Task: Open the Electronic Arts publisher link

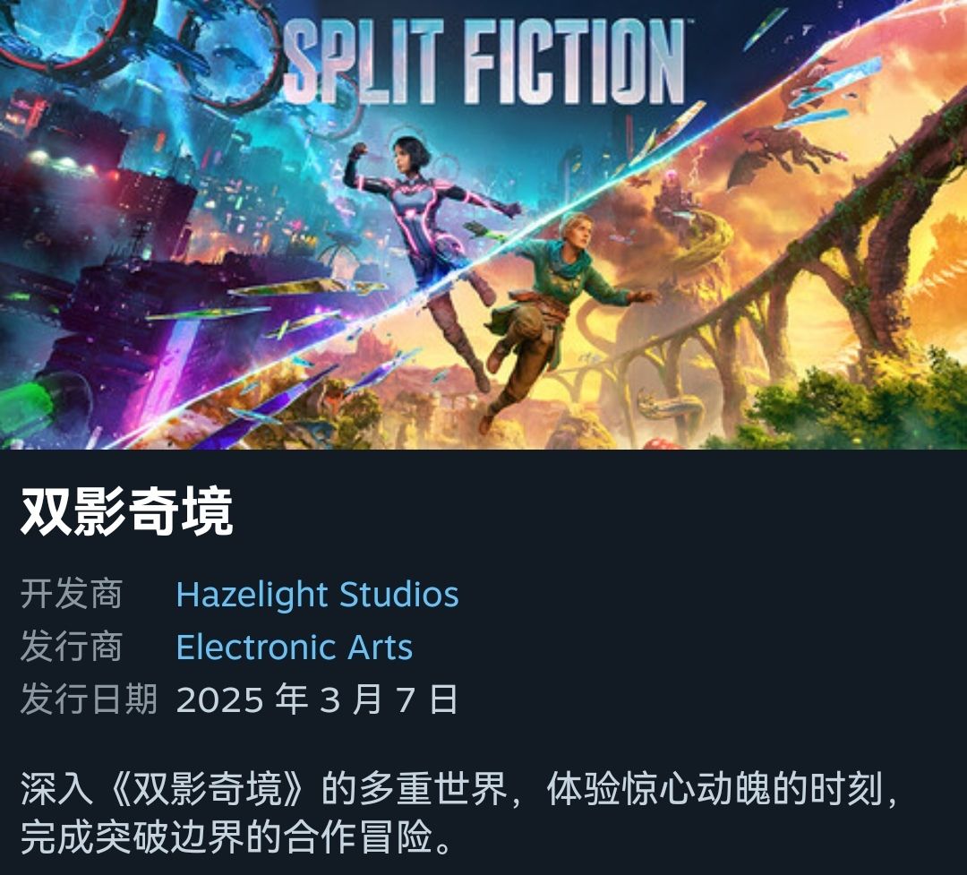Action: (295, 648)
